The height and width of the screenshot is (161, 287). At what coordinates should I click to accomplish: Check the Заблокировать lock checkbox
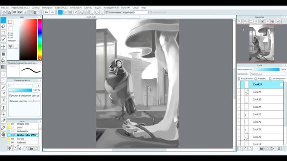pos(270,79)
